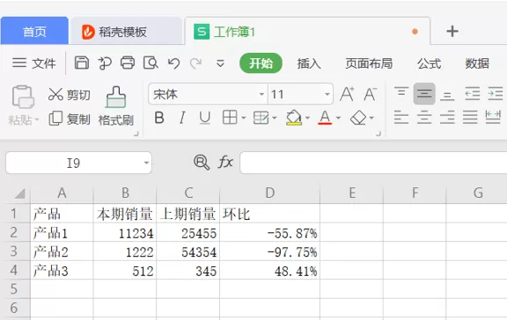The height and width of the screenshot is (320, 507).
Task: Click the export to PDF icon
Action: pyautogui.click(x=105, y=63)
